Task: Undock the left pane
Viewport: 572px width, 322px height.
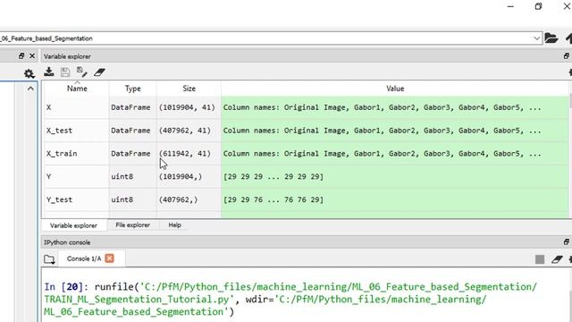Action: (x=21, y=55)
